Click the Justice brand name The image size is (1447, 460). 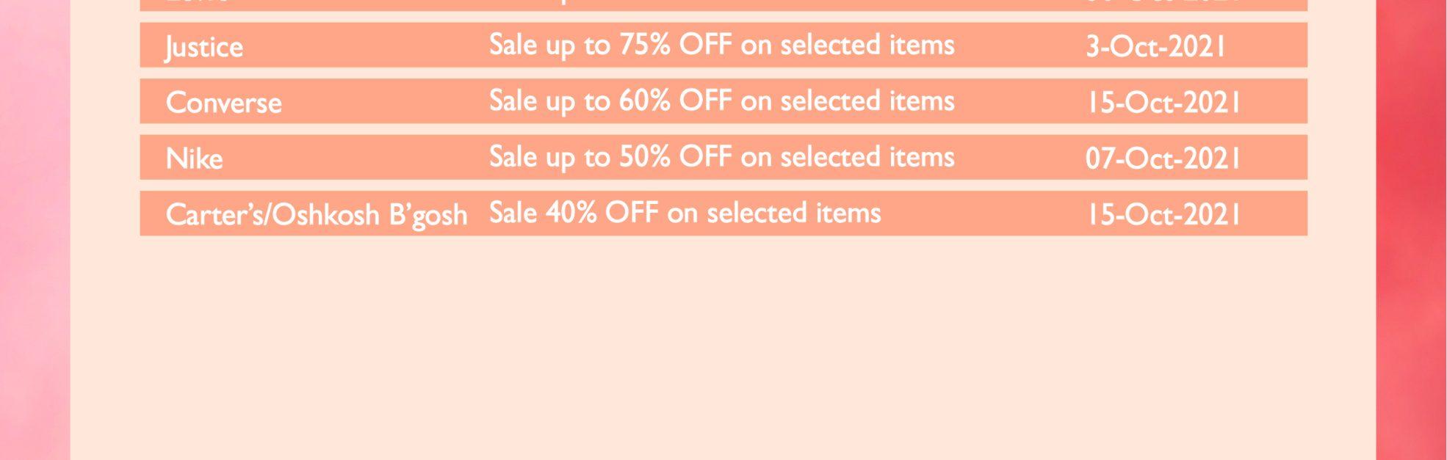point(204,48)
